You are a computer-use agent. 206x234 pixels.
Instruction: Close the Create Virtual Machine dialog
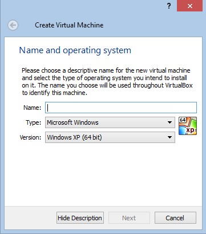point(189,6)
